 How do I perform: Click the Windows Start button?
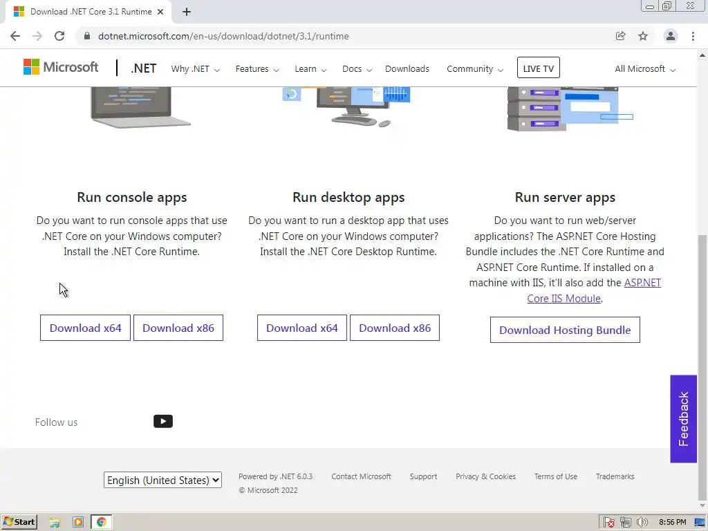(19, 522)
